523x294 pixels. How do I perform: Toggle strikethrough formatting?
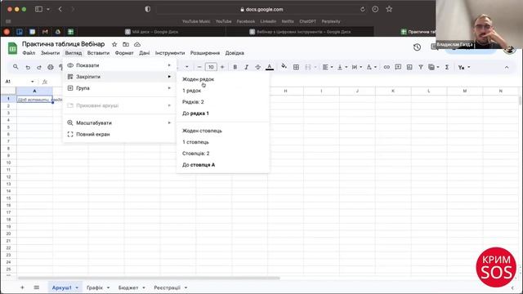click(258, 67)
